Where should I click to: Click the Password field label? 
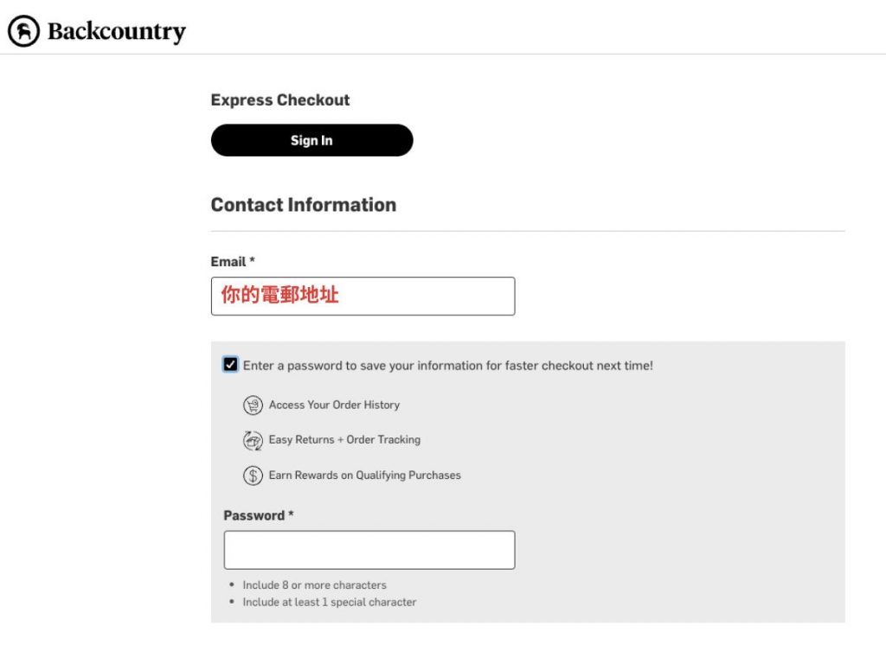coord(258,515)
